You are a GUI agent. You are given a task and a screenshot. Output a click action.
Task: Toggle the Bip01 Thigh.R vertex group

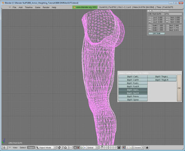(x=162, y=80)
